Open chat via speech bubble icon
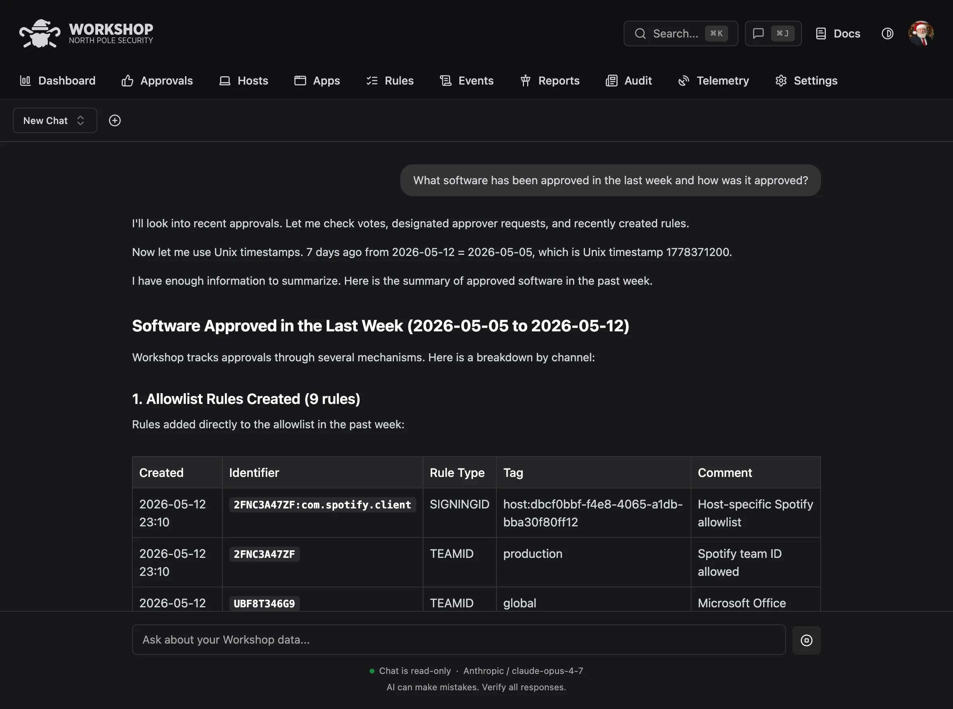 pyautogui.click(x=758, y=33)
